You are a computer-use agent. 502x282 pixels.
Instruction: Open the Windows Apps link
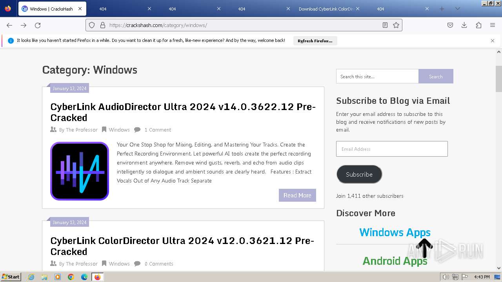(x=395, y=232)
